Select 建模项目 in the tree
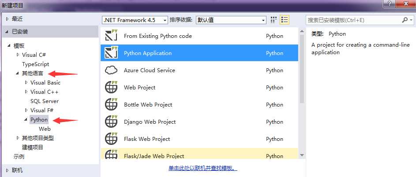Image resolution: width=416 pixels, height=177 pixels. click(x=32, y=147)
